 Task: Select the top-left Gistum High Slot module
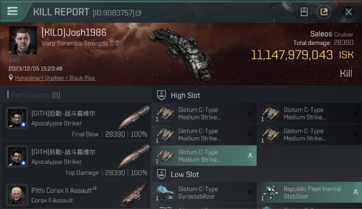tap(204, 113)
